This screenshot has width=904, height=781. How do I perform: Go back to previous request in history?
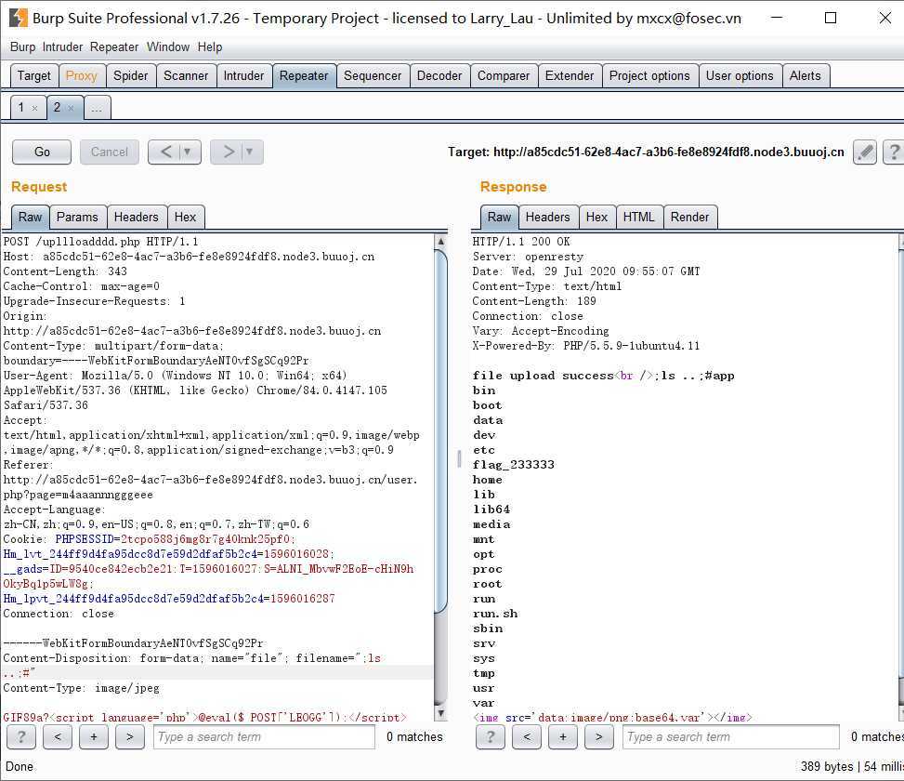pos(165,152)
